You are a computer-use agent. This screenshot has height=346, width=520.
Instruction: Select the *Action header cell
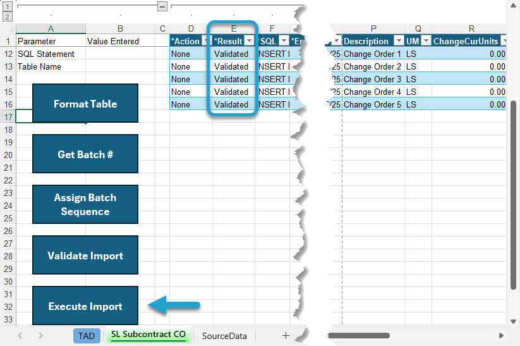(x=191, y=41)
